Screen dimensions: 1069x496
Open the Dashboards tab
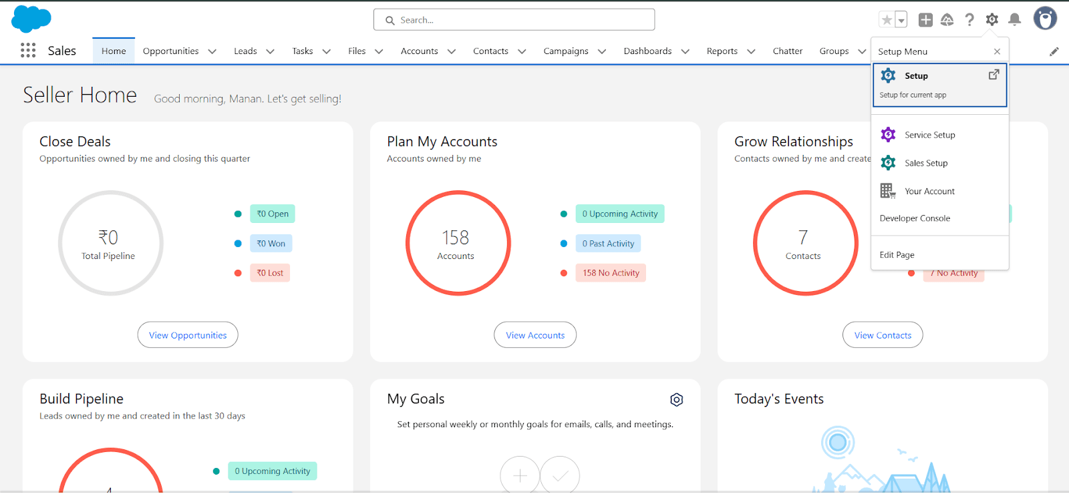pos(647,51)
